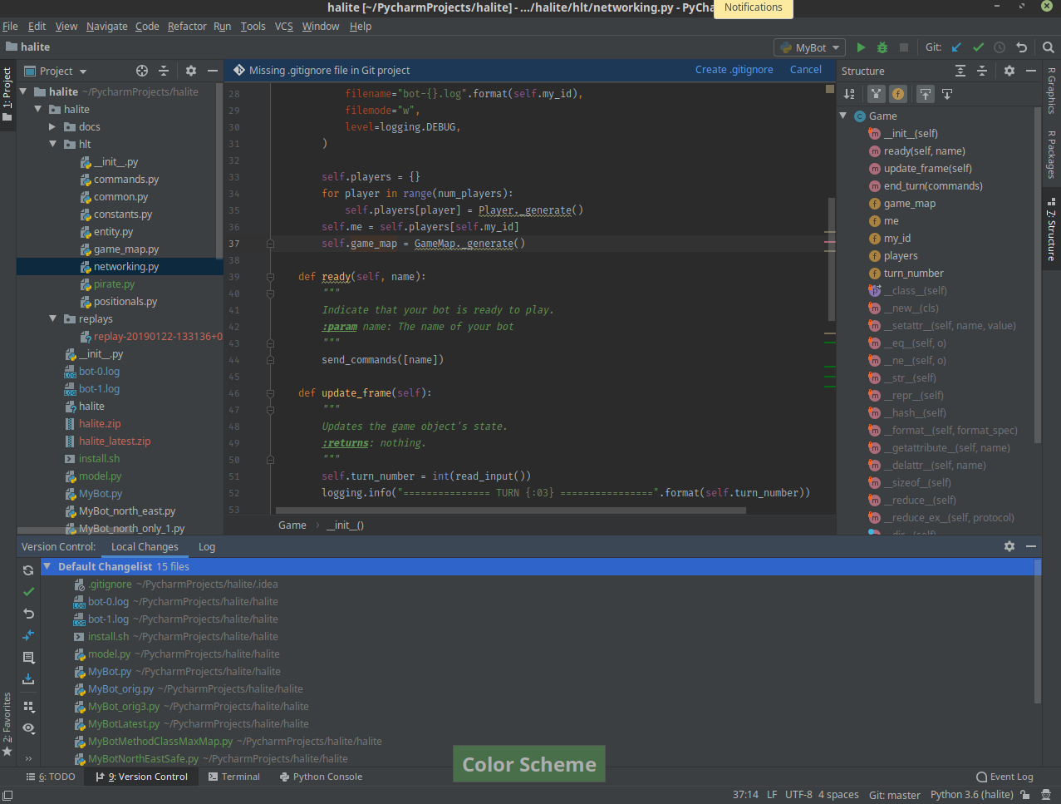Open Structure panel settings gear

(1008, 71)
